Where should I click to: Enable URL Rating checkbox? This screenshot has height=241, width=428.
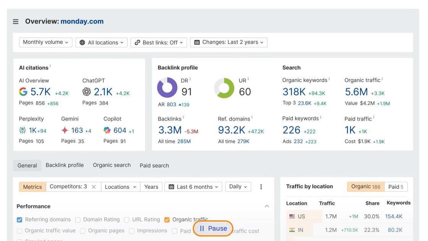pos(127,220)
